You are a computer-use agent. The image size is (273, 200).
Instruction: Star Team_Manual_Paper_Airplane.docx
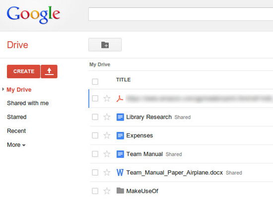[x=107, y=173]
